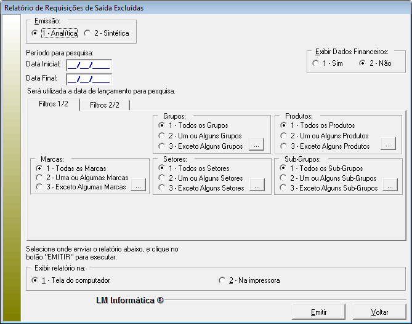412x324 pixels.
Task: Select '3 - Exceto Alguns Produtos'
Action: click(284, 146)
